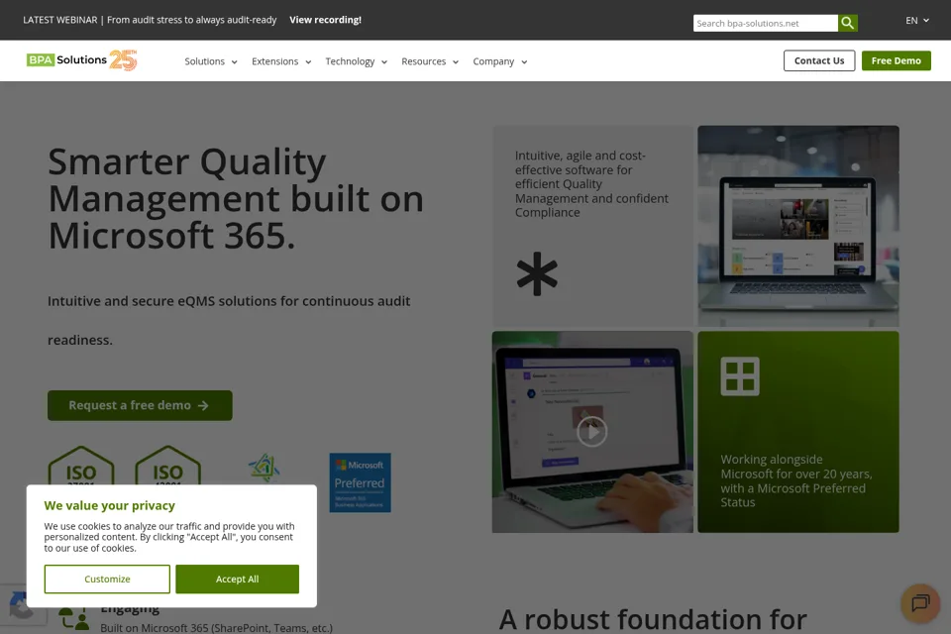Open the chat widget icon
This screenshot has width=951, height=634.
click(x=920, y=603)
